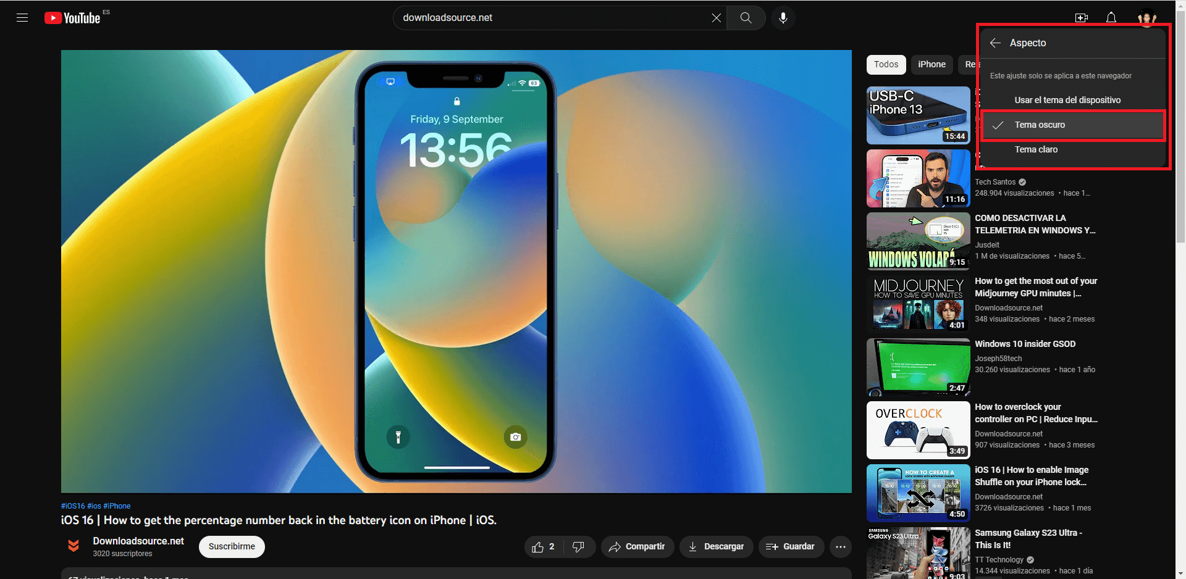This screenshot has width=1186, height=579.
Task: Click the Guardar button
Action: coord(791,547)
